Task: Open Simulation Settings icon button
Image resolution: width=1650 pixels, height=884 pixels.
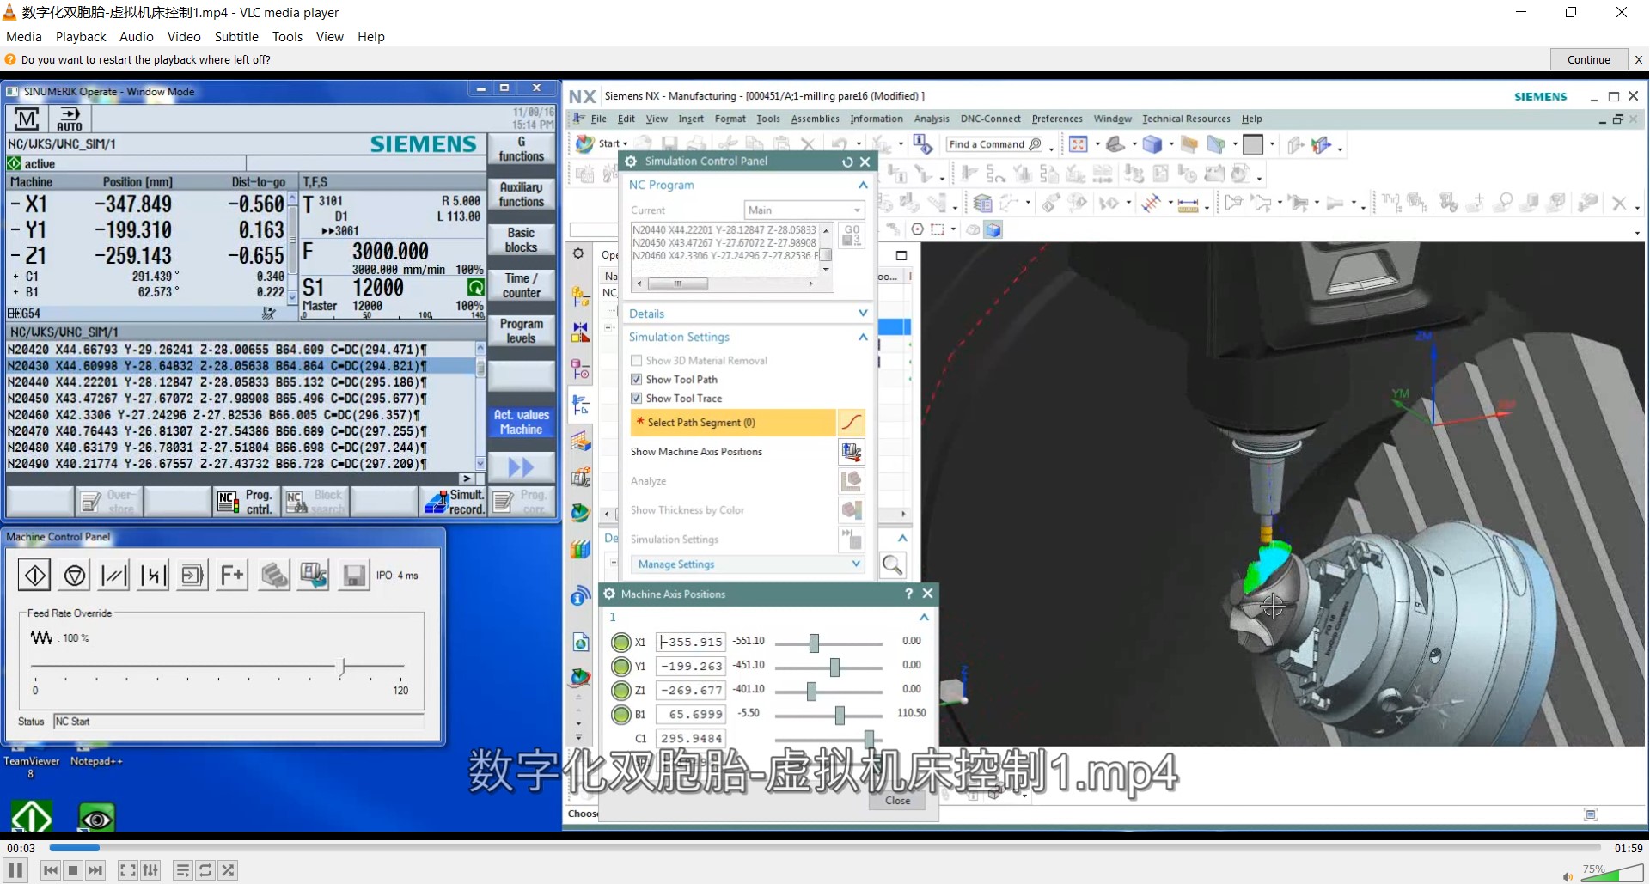Action: tap(851, 540)
